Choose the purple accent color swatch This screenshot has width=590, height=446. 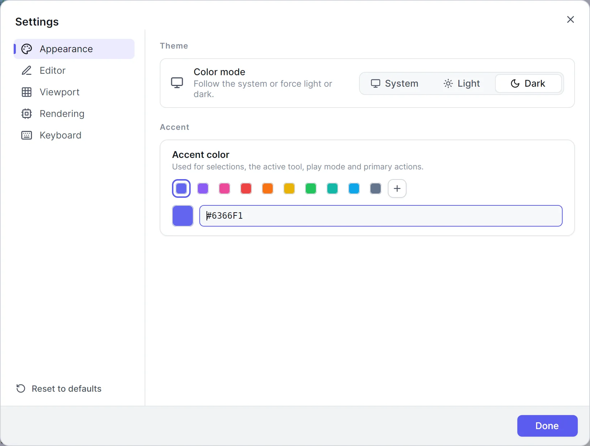tap(203, 188)
